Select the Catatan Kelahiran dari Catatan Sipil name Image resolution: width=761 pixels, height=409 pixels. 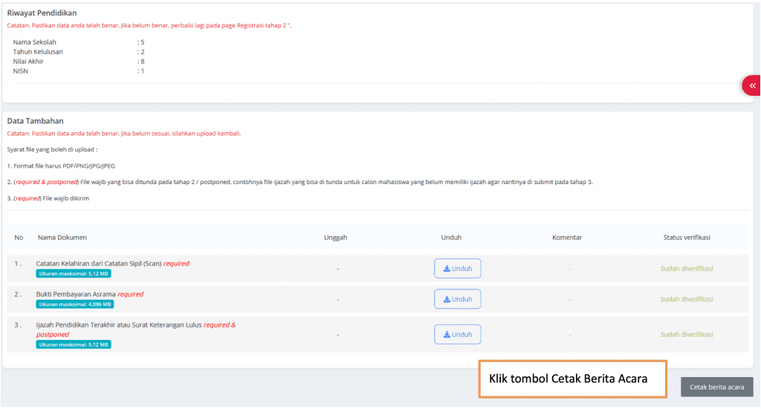pyautogui.click(x=98, y=264)
